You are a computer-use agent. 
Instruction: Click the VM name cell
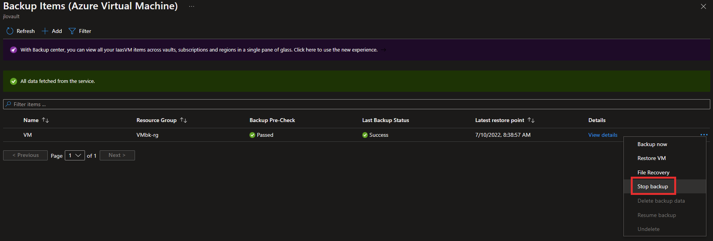(28, 135)
